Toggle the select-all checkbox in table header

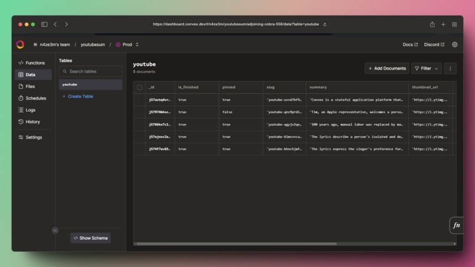[x=139, y=87]
